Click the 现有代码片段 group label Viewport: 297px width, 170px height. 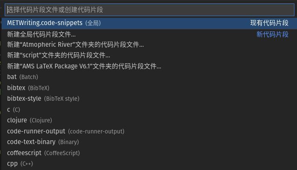pos(269,23)
